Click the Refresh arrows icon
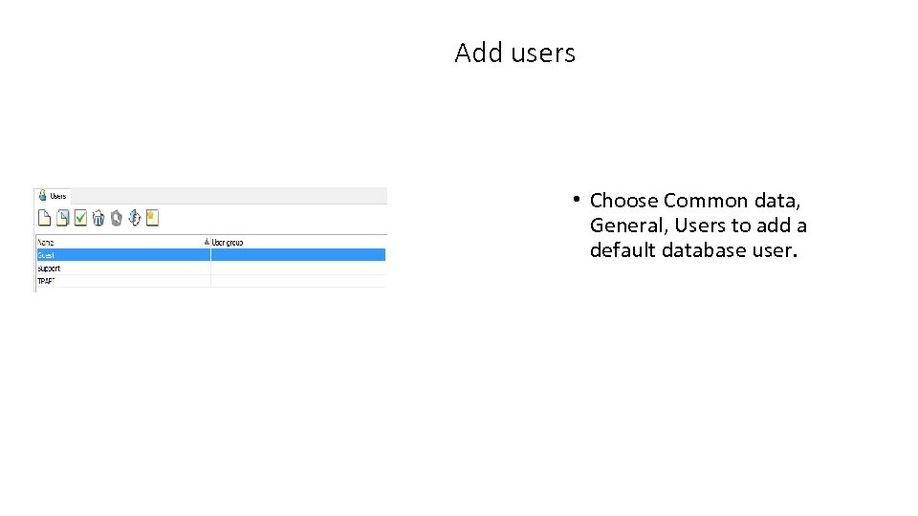 tap(134, 218)
